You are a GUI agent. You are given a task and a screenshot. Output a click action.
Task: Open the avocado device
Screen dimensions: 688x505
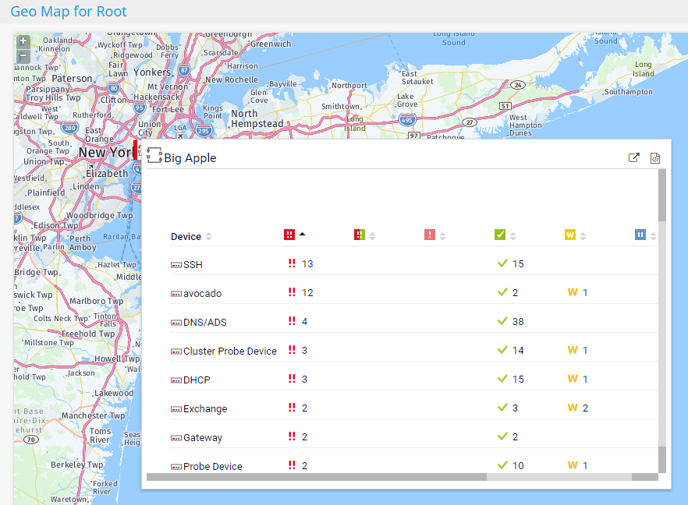pyautogui.click(x=202, y=294)
